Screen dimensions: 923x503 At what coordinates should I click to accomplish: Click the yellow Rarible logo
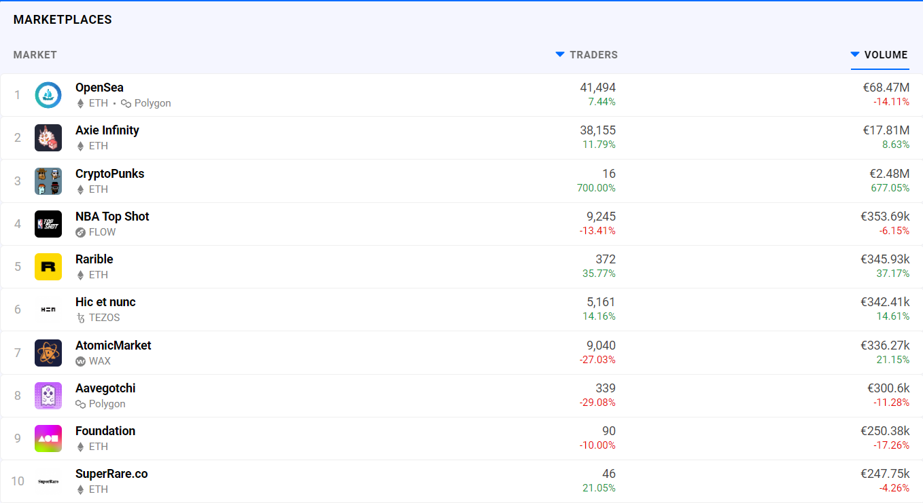(x=48, y=267)
